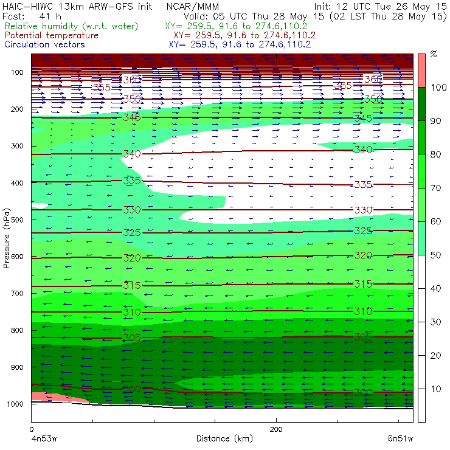
Task: Click the '200' distance axis tick label
Action: tap(276, 429)
